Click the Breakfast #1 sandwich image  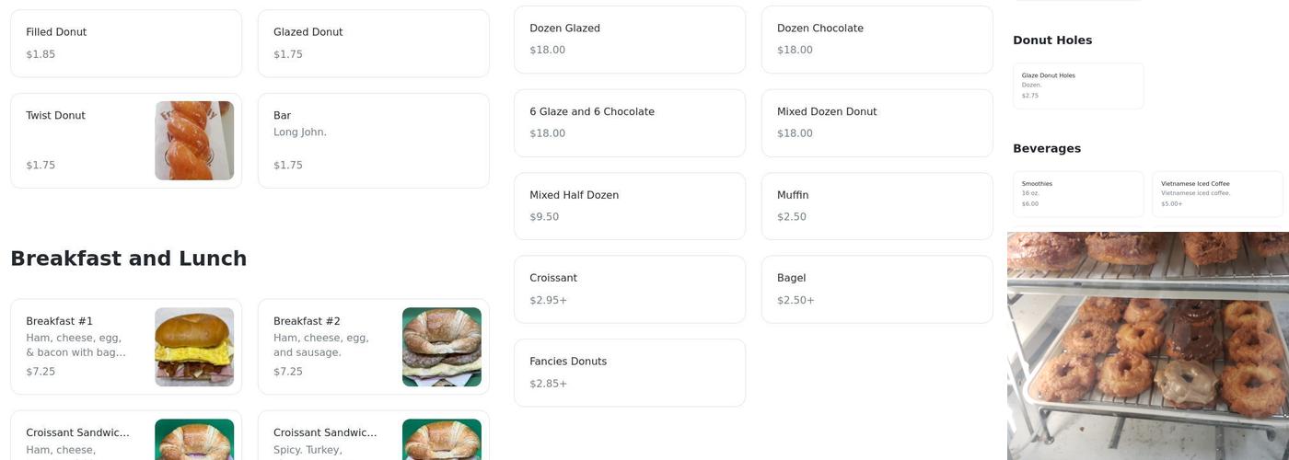click(x=194, y=347)
